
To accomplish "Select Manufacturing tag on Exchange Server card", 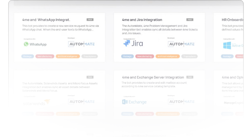I will pos(145,114).
